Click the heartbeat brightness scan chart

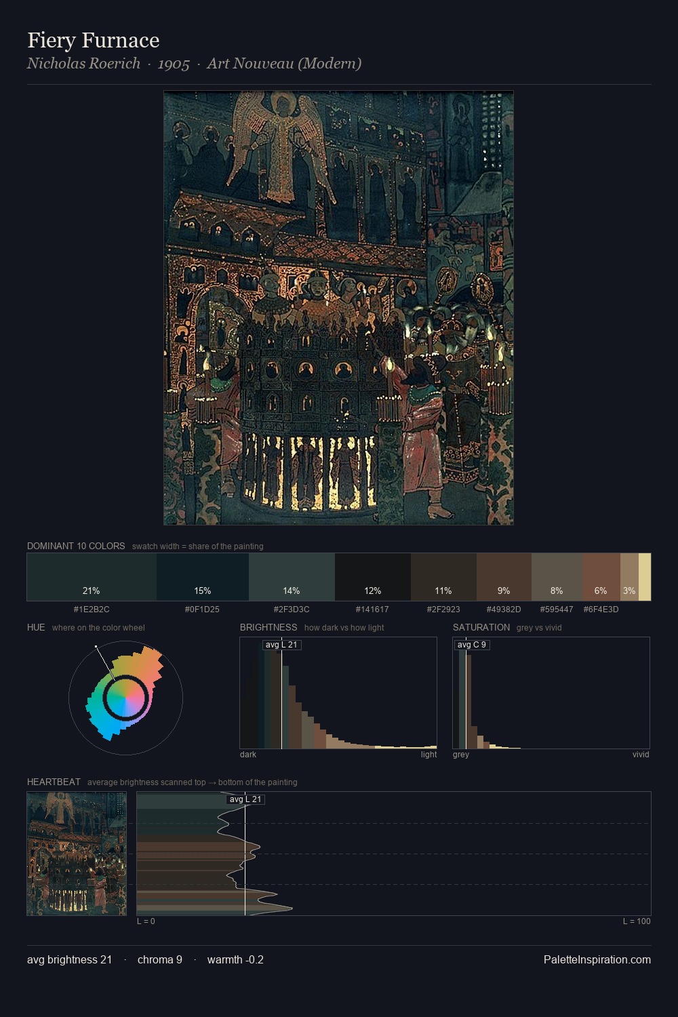click(394, 854)
